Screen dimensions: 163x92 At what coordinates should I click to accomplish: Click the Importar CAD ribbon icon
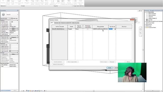[x=42, y=2]
